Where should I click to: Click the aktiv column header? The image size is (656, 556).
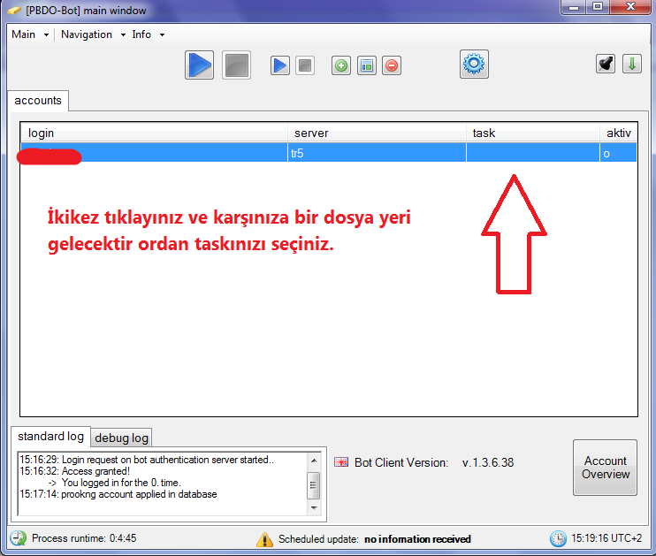click(x=618, y=133)
